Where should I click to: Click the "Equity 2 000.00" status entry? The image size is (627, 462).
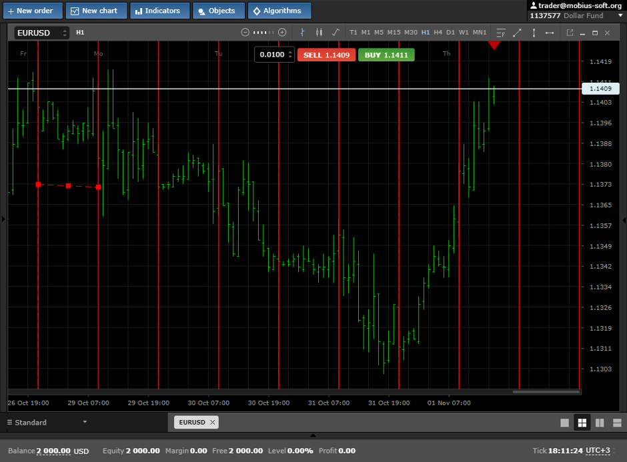131,451
